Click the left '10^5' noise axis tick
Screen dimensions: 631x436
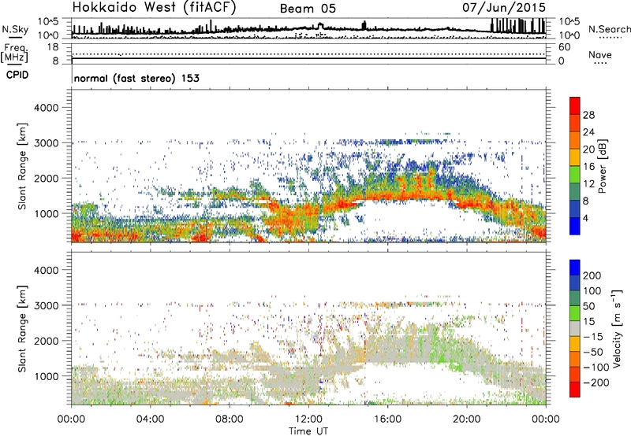tap(48, 21)
